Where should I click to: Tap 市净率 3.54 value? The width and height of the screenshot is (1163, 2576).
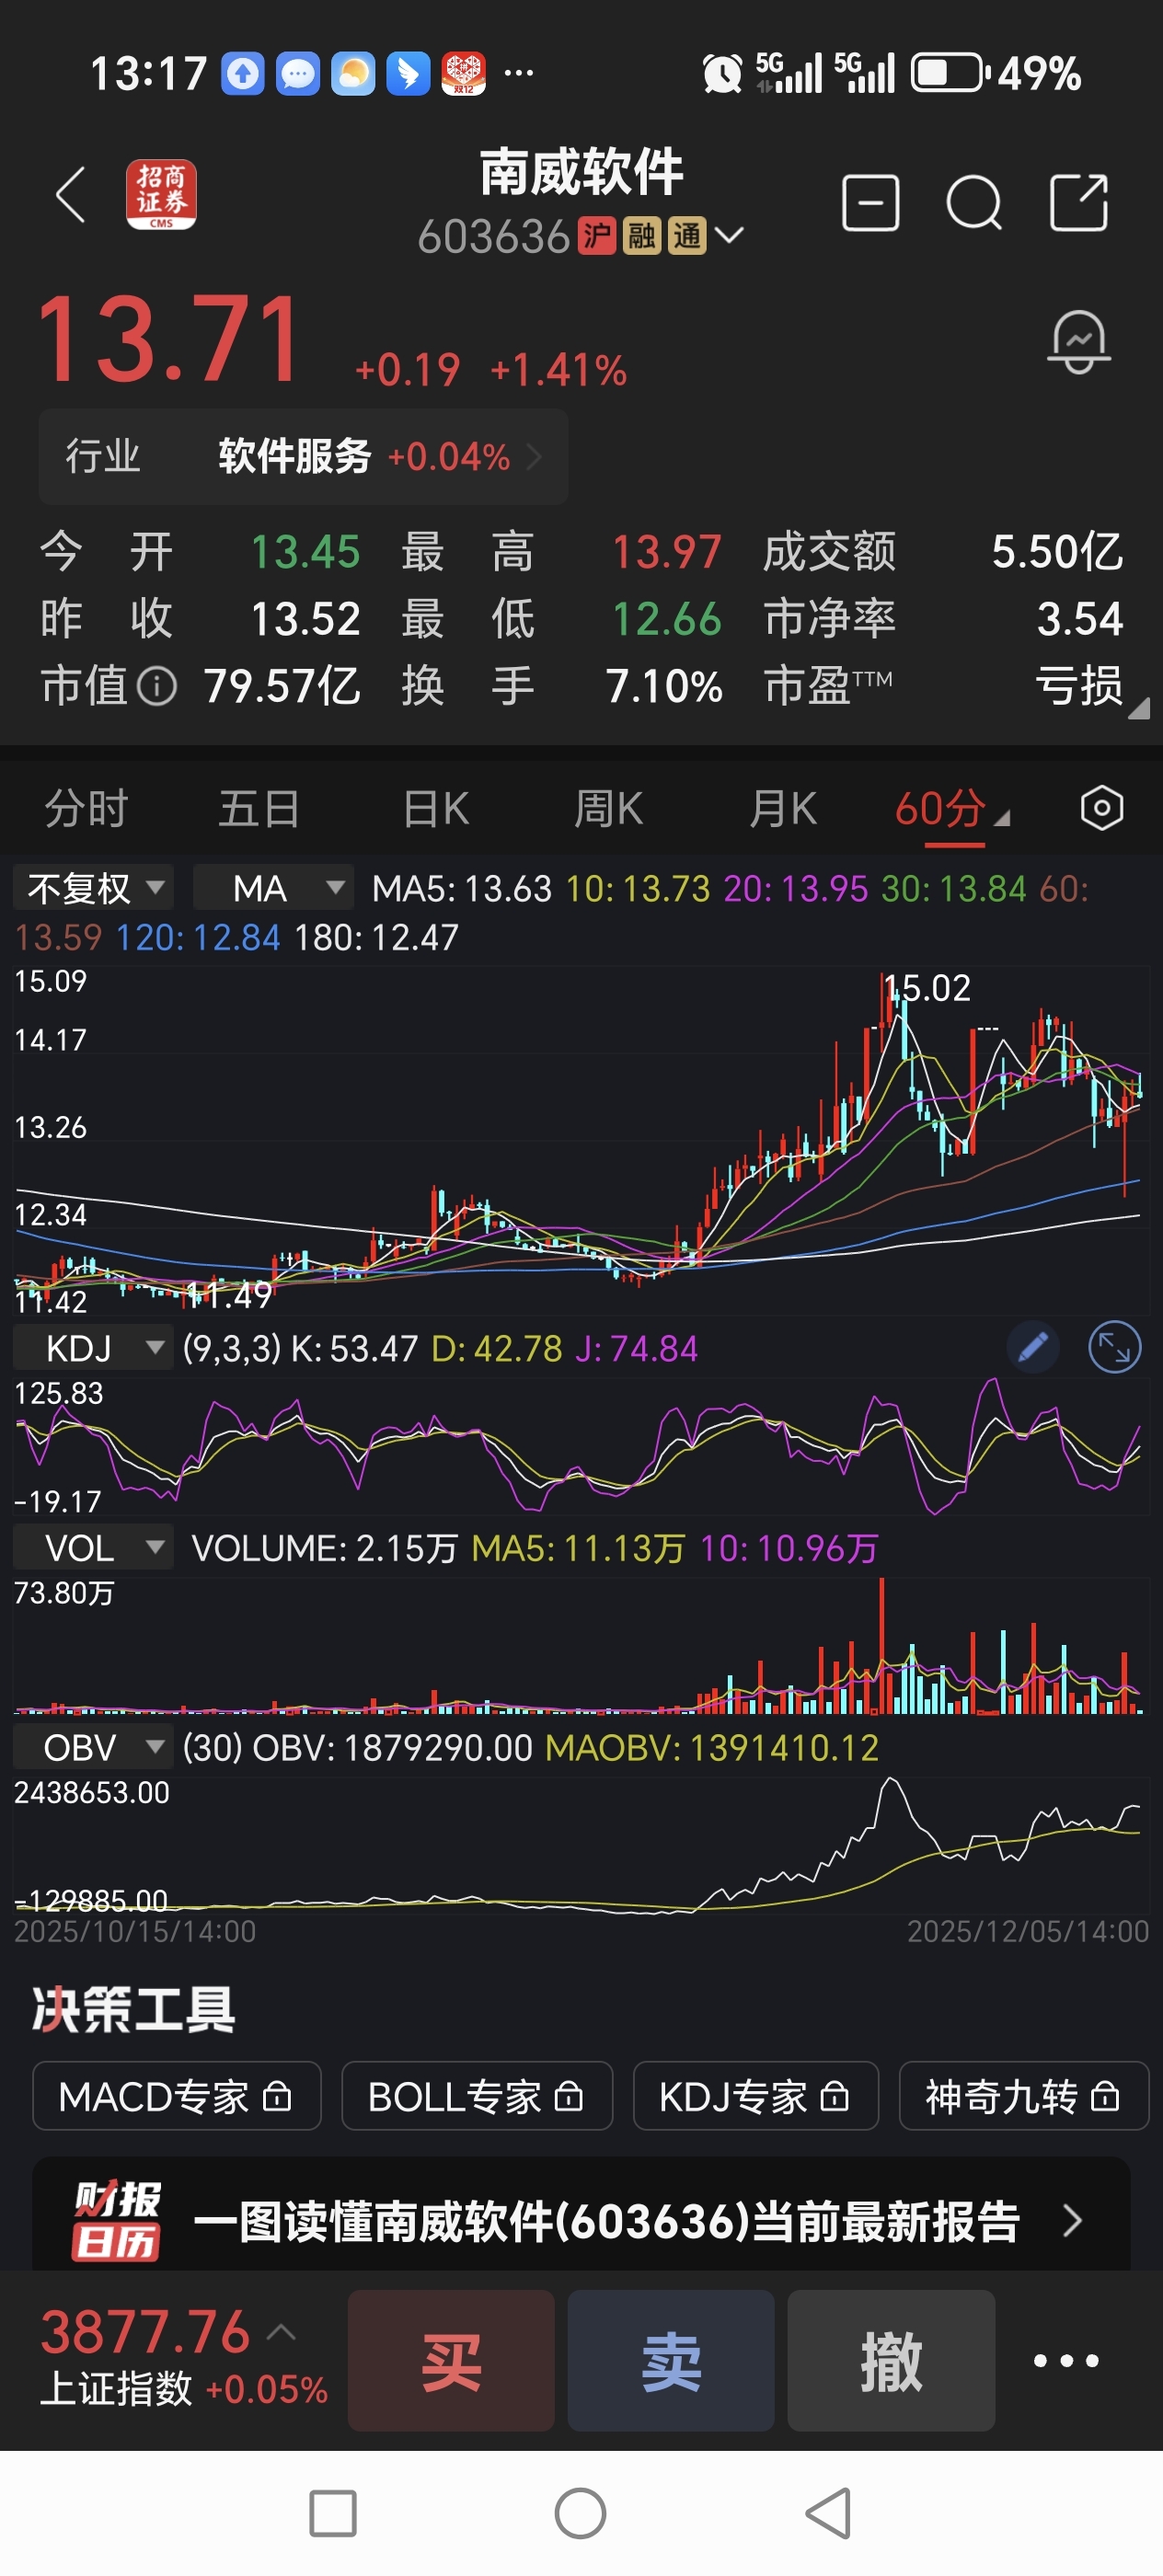[x=1080, y=619]
